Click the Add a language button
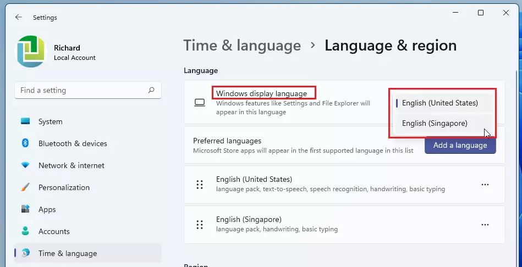The height and width of the screenshot is (267, 522). click(x=460, y=145)
